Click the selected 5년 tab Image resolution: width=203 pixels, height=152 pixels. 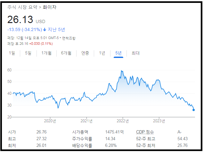[118, 53]
